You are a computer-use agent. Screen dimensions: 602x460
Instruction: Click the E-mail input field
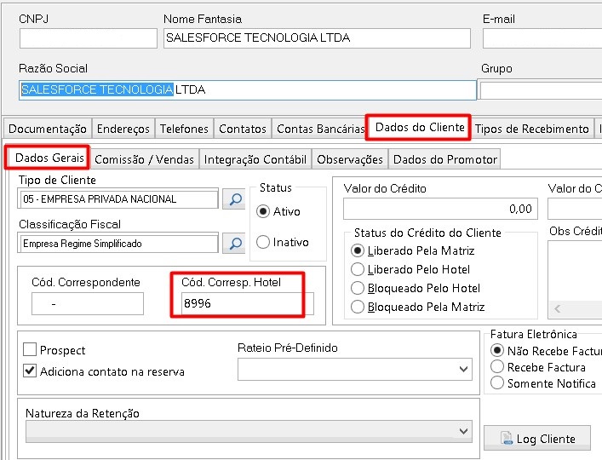[542, 38]
